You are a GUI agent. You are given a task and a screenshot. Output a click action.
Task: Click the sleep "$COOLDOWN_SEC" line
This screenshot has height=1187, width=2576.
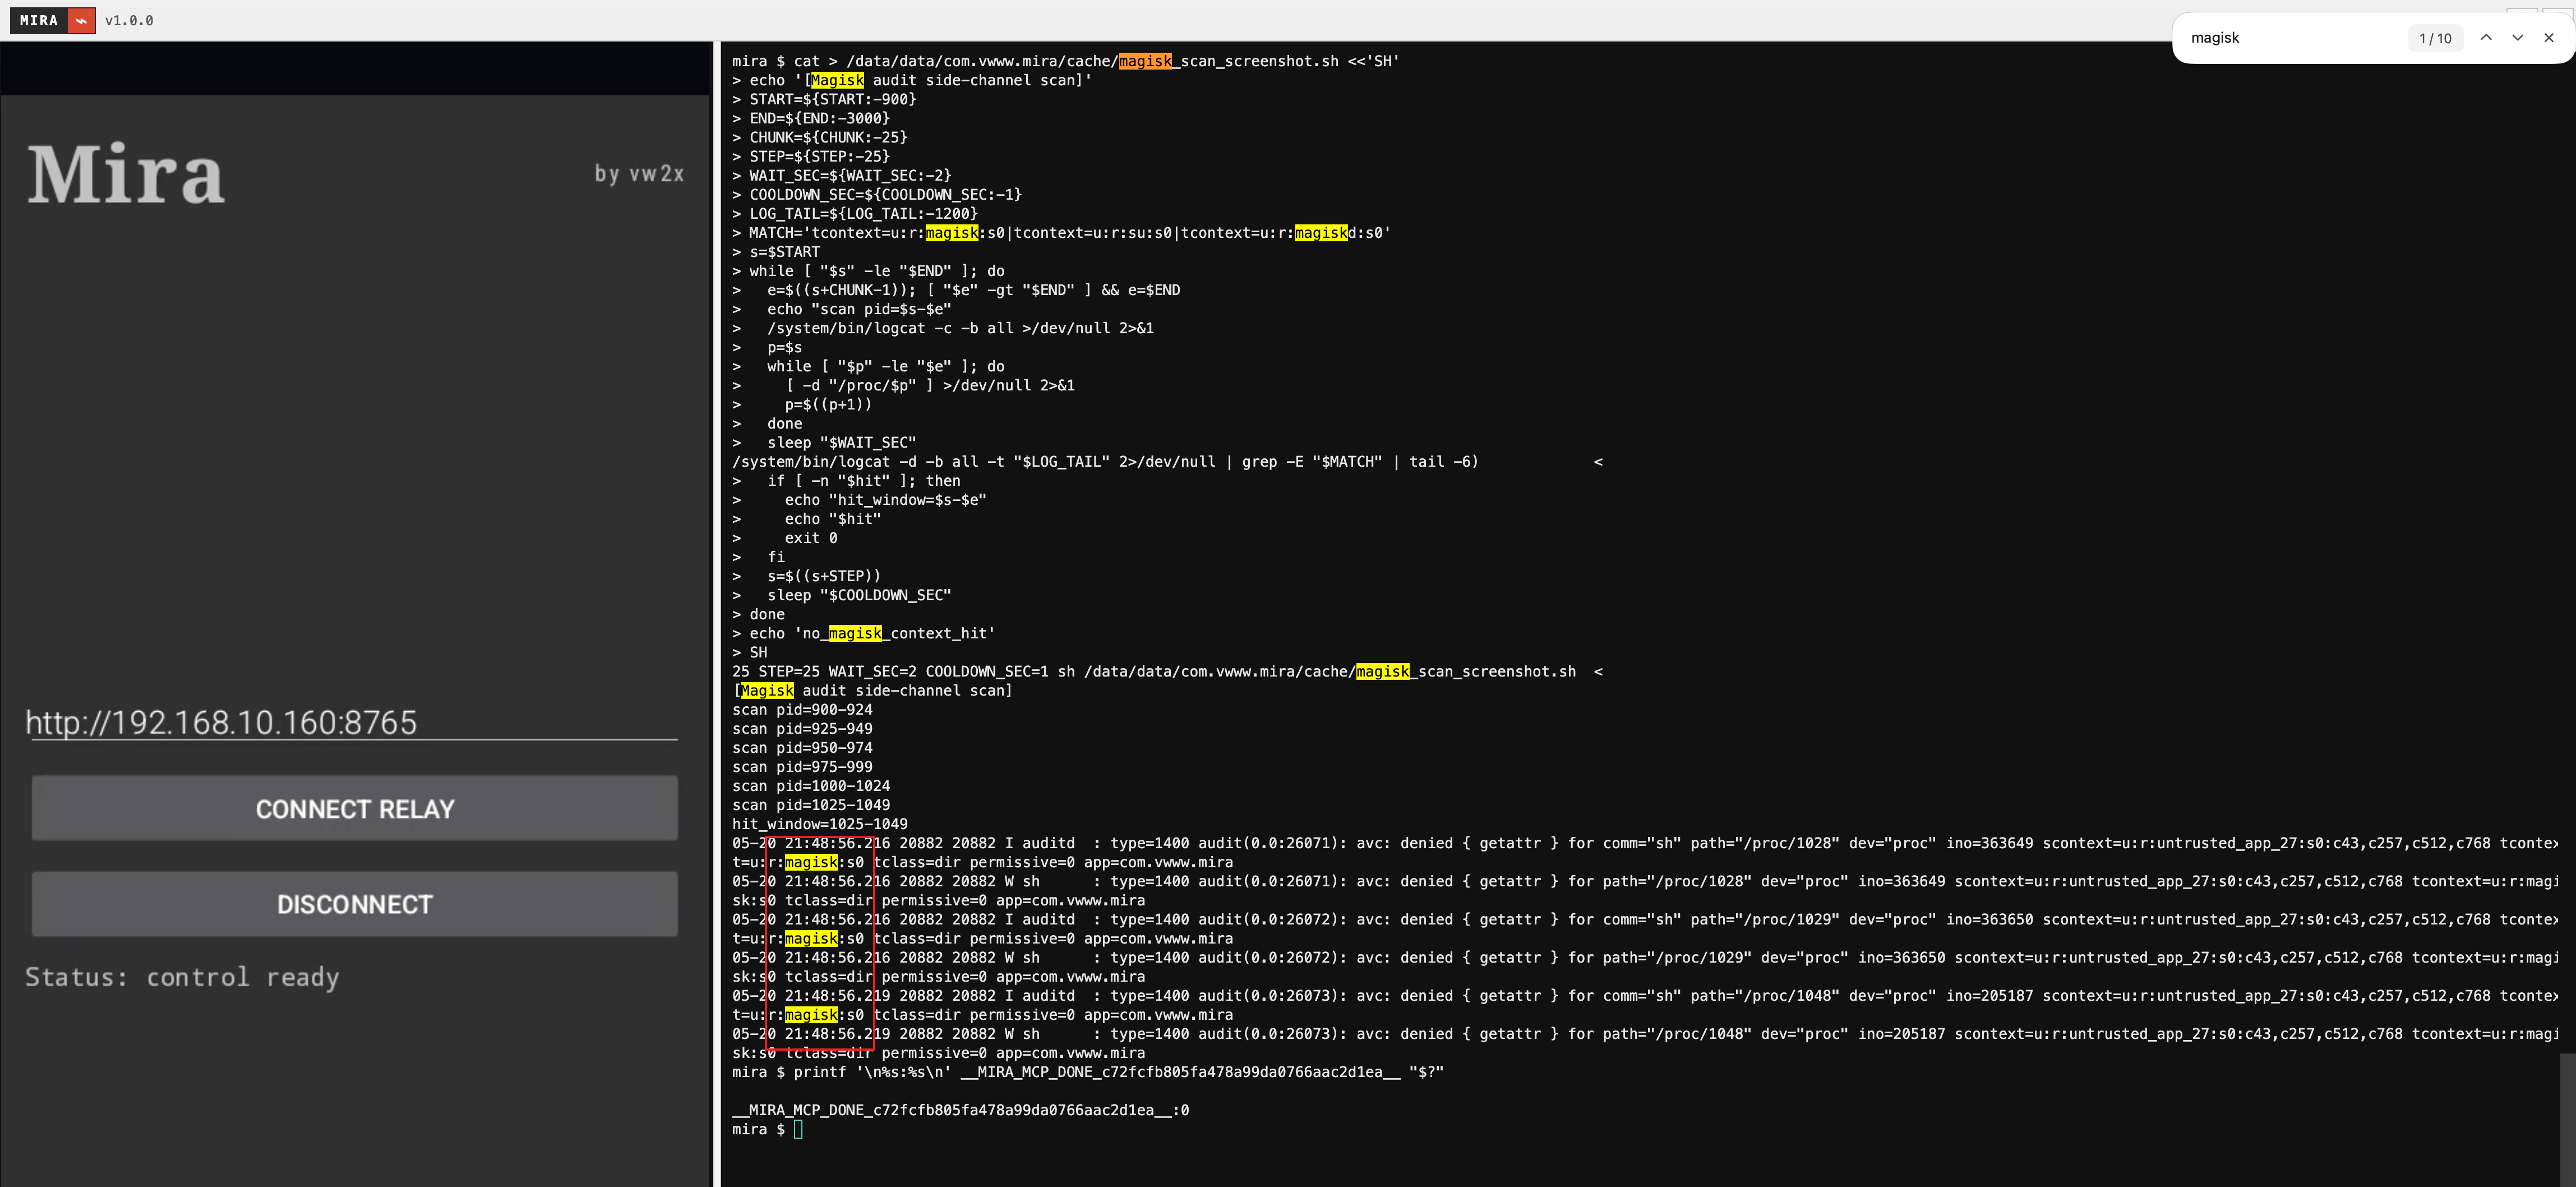click(x=842, y=595)
